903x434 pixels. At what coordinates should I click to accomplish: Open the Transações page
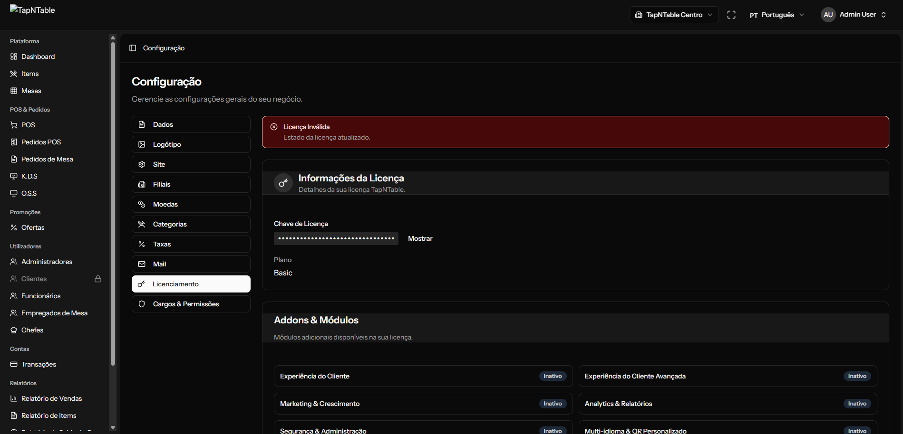click(x=39, y=364)
